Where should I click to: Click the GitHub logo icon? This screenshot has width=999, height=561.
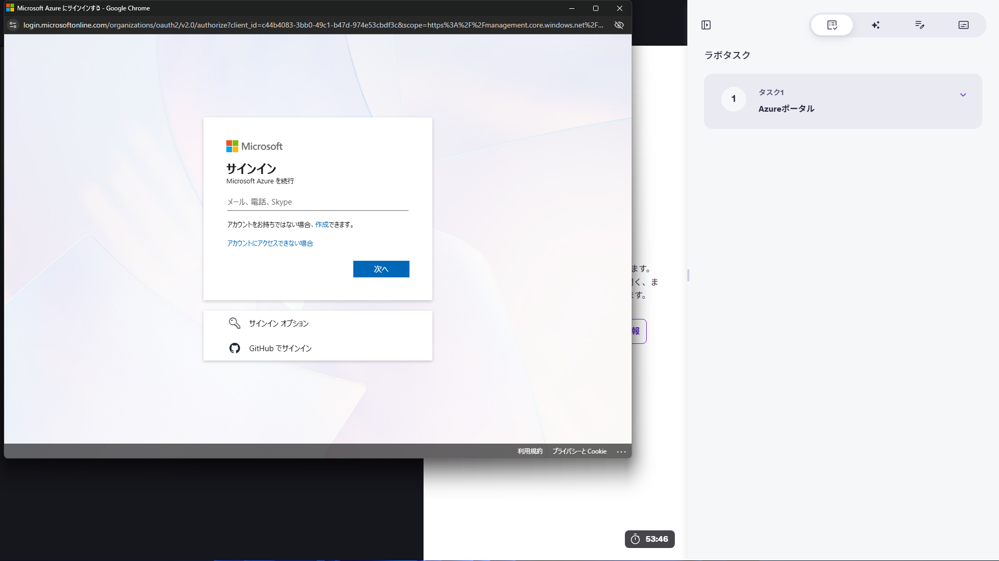[235, 348]
